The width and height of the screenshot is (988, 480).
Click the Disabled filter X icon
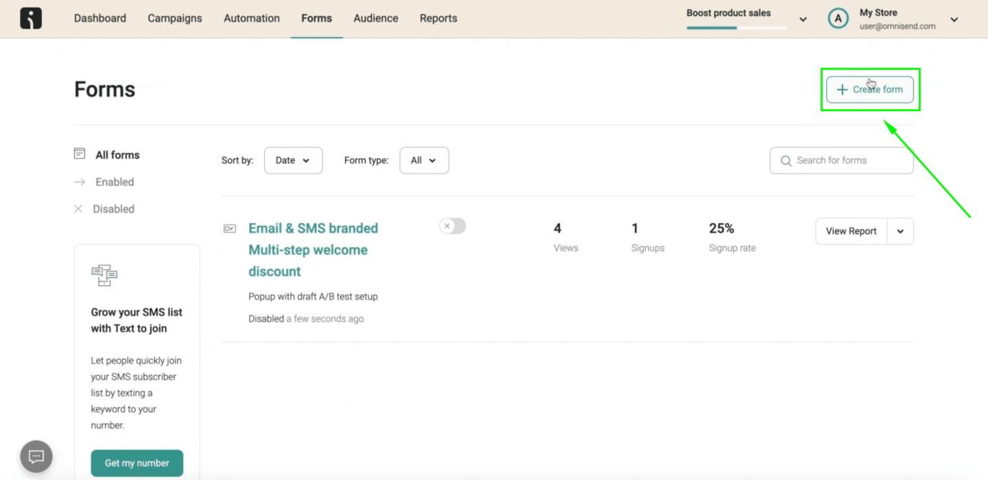78,209
